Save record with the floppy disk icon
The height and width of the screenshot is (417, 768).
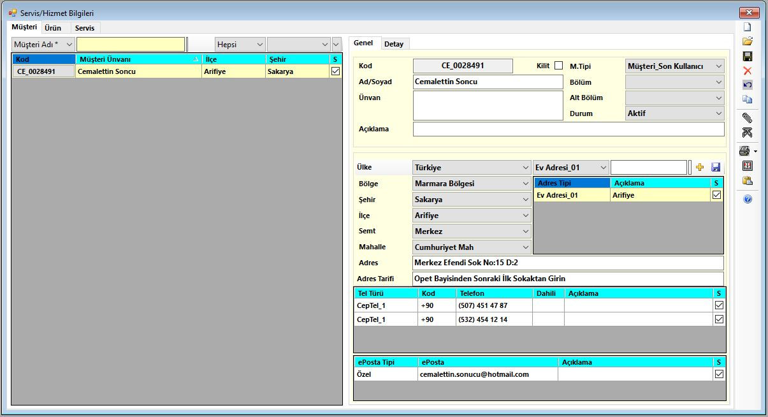click(748, 56)
